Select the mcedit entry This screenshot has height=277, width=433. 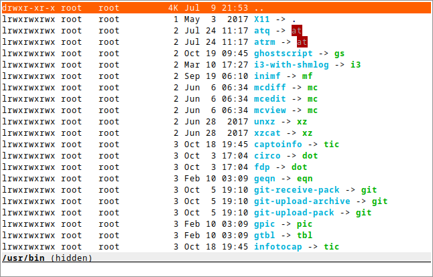(x=270, y=99)
